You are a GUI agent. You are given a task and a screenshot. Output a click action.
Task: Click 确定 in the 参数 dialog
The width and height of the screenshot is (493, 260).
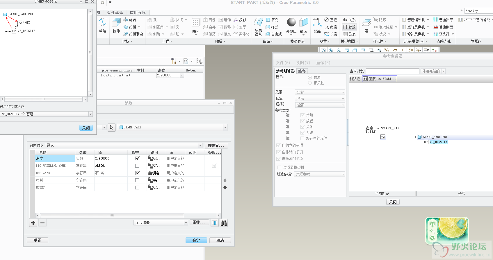pyautogui.click(x=196, y=241)
